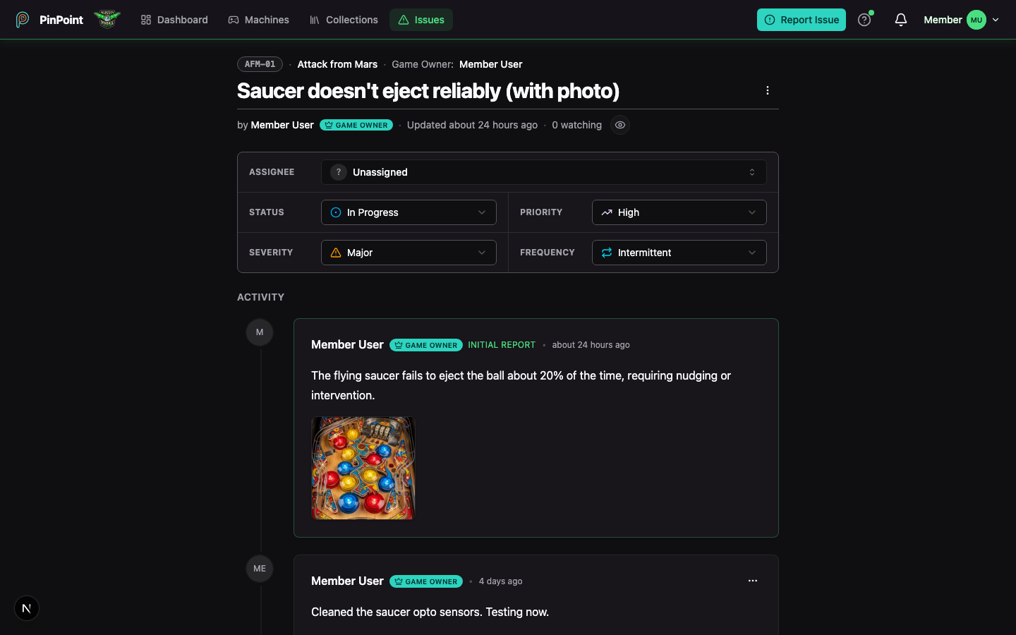The width and height of the screenshot is (1016, 635).
Task: Open the notifications bell
Action: point(901,20)
